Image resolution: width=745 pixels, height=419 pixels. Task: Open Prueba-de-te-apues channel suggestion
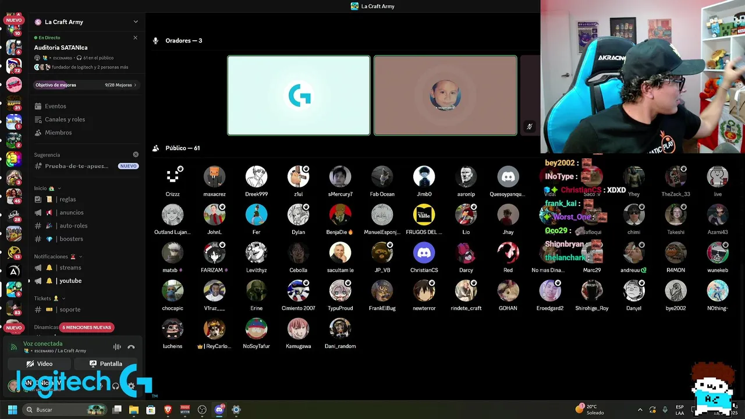pos(86,166)
